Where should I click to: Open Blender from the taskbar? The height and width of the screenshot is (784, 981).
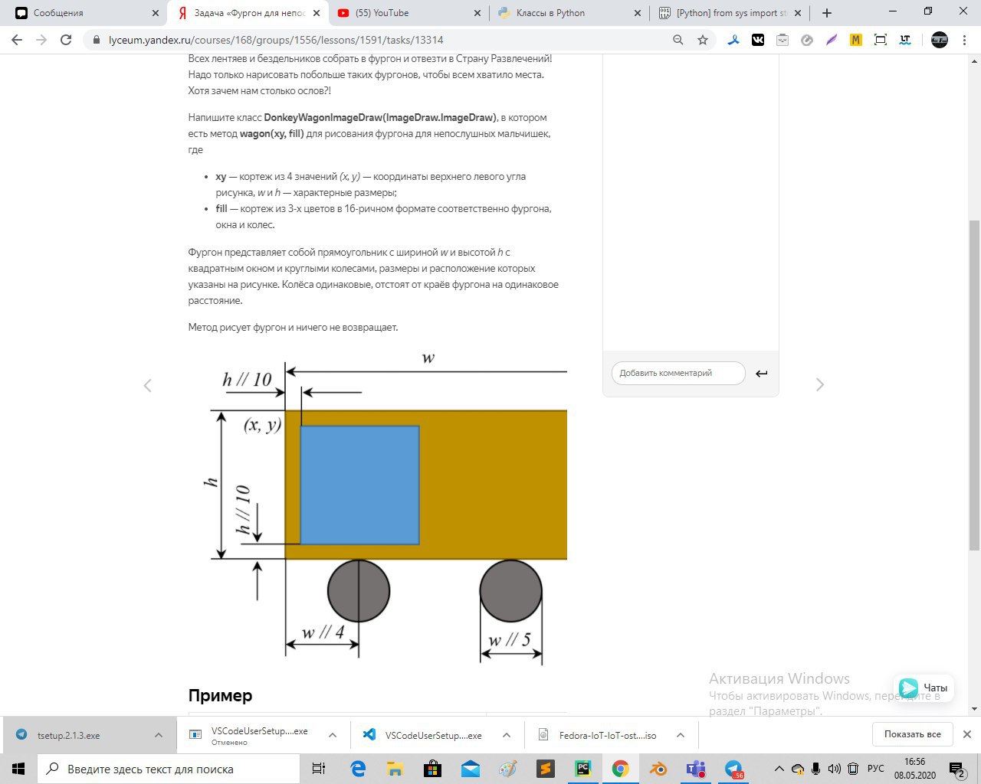[x=658, y=769]
